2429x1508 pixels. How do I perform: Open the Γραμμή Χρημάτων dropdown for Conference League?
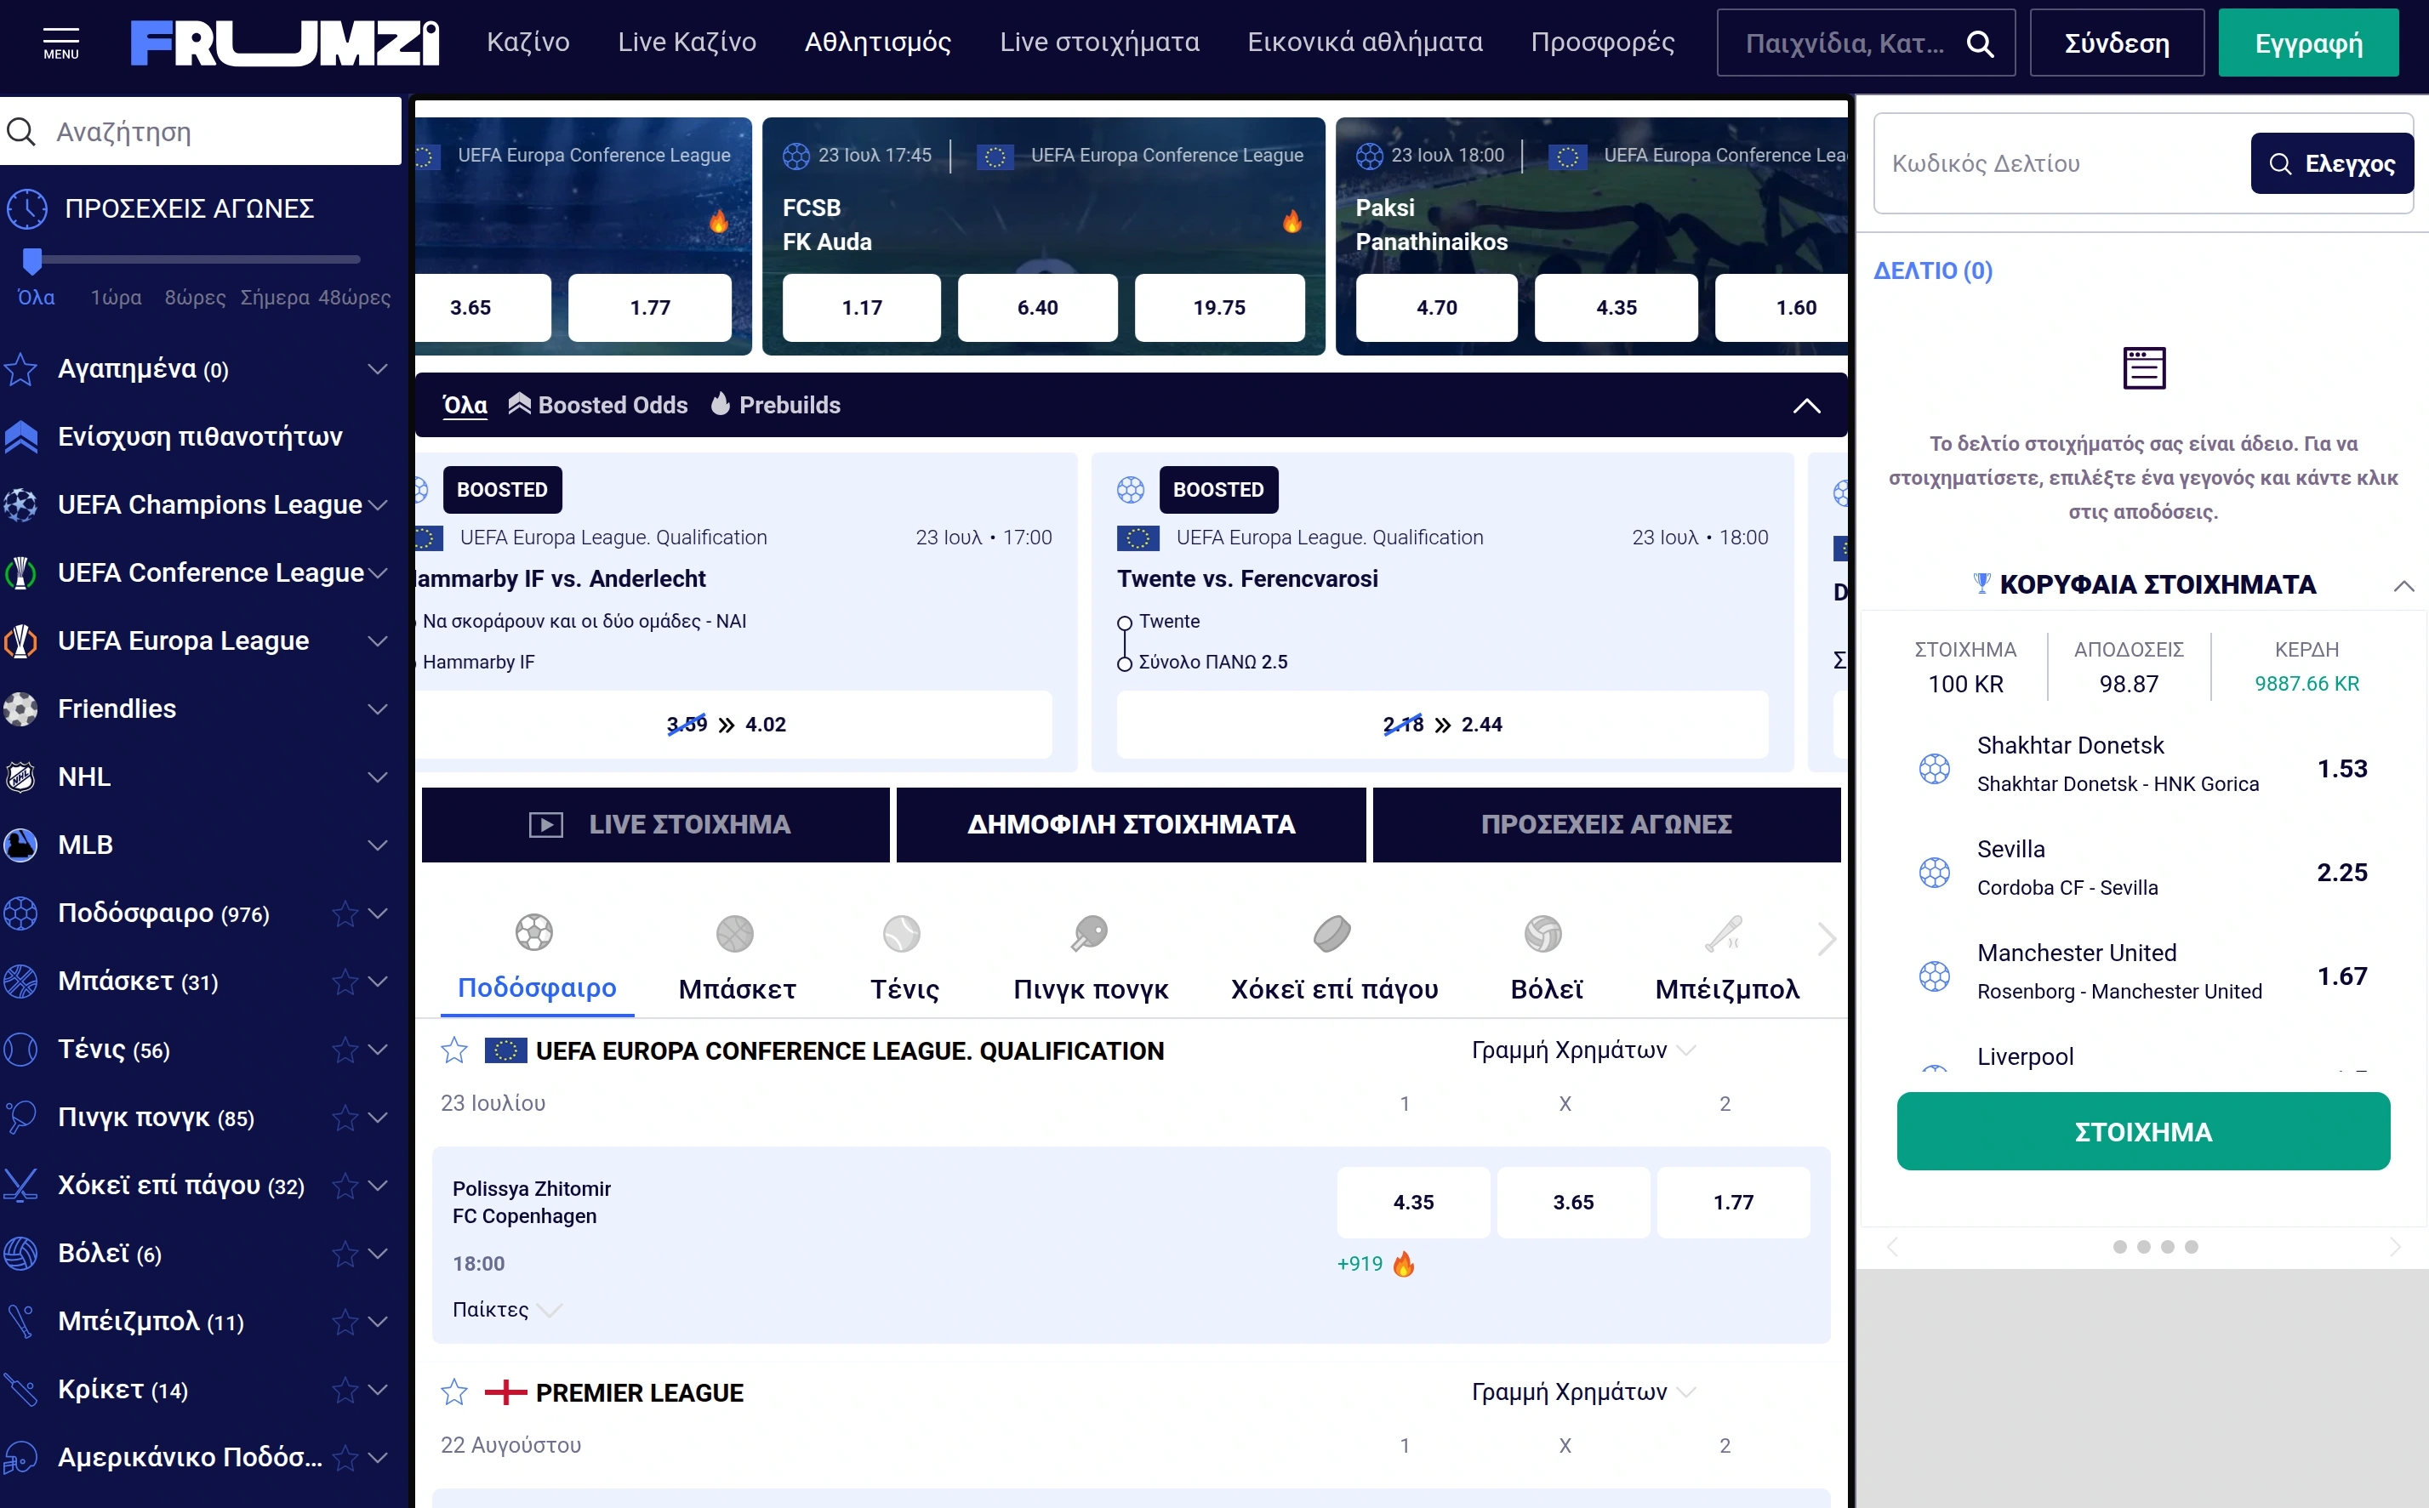[1583, 1050]
